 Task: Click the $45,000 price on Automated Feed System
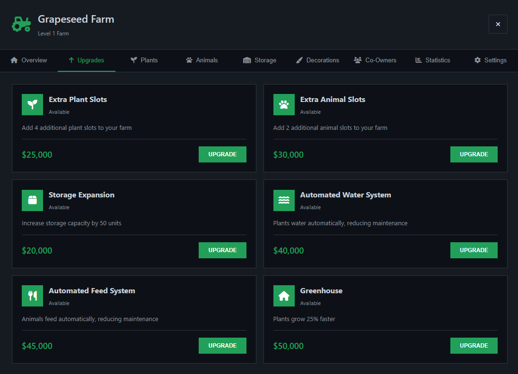pyautogui.click(x=37, y=345)
